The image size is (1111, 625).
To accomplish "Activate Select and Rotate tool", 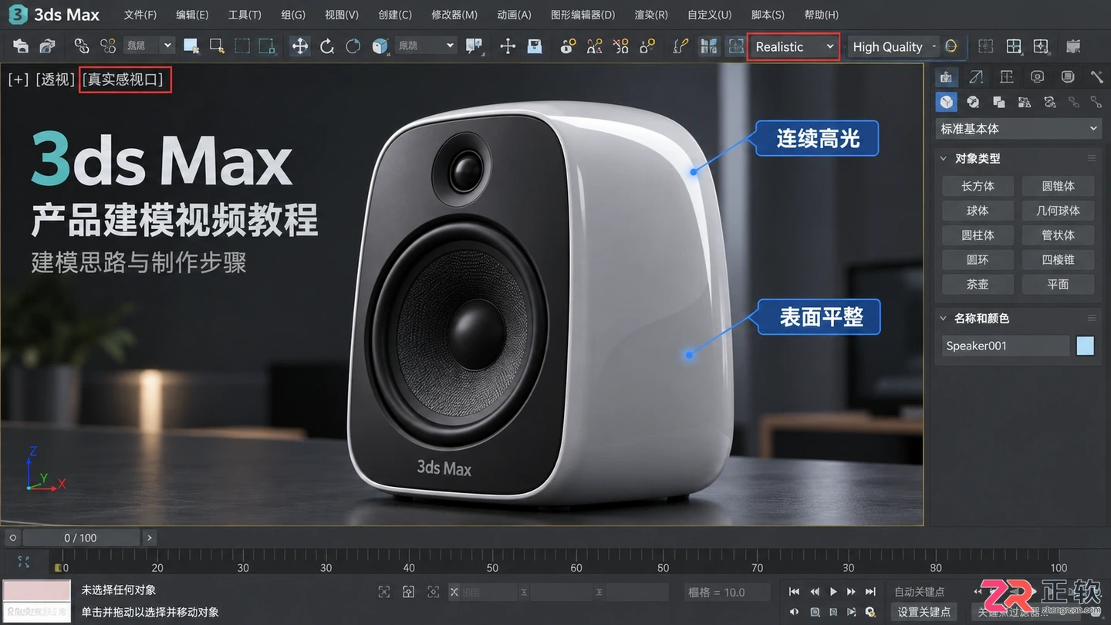I will (326, 46).
